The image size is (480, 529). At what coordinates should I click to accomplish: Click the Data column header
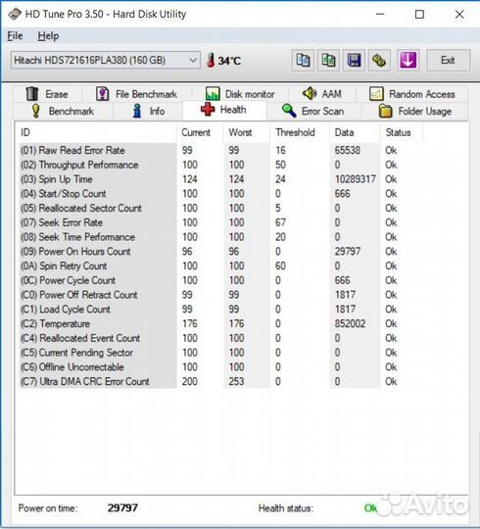pyautogui.click(x=355, y=132)
